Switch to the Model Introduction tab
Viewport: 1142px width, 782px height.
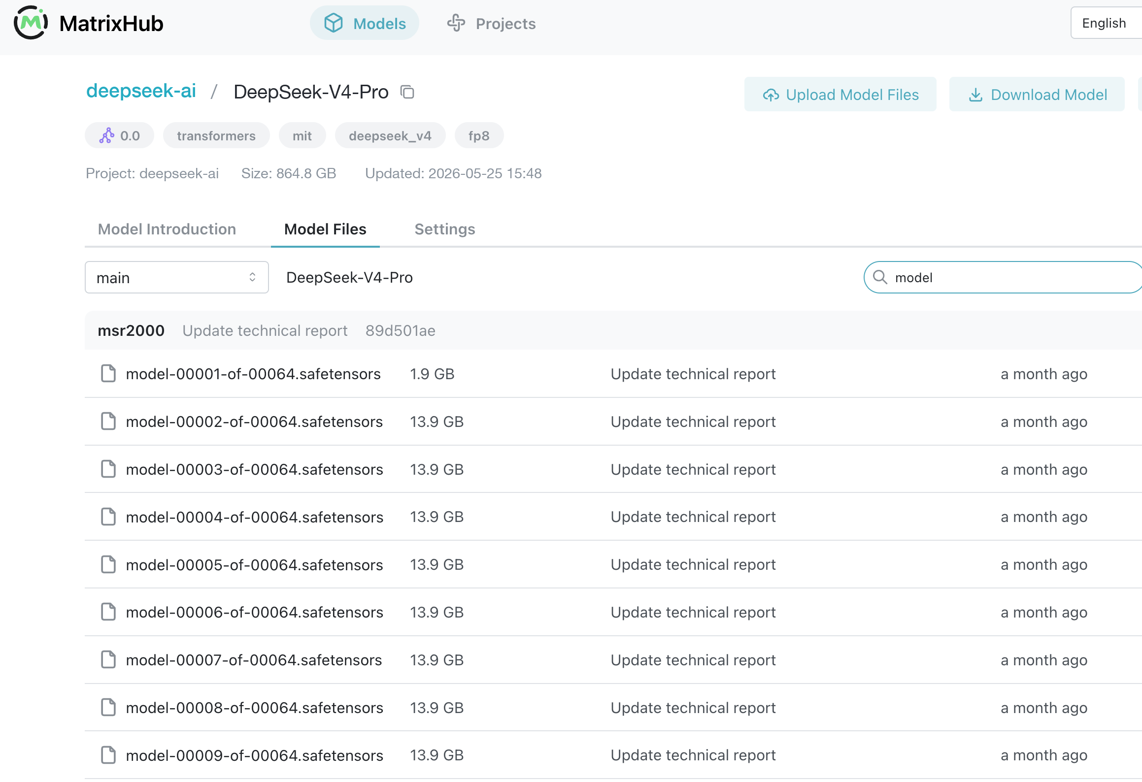(167, 229)
